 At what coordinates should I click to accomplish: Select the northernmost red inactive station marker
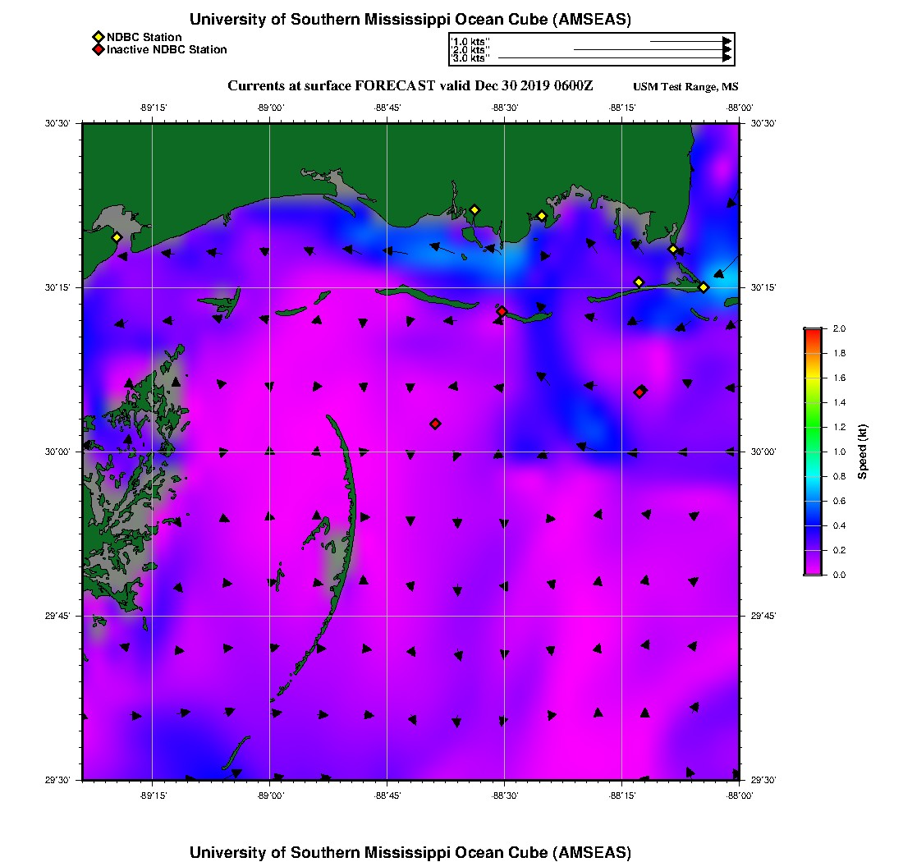pyautogui.click(x=502, y=311)
